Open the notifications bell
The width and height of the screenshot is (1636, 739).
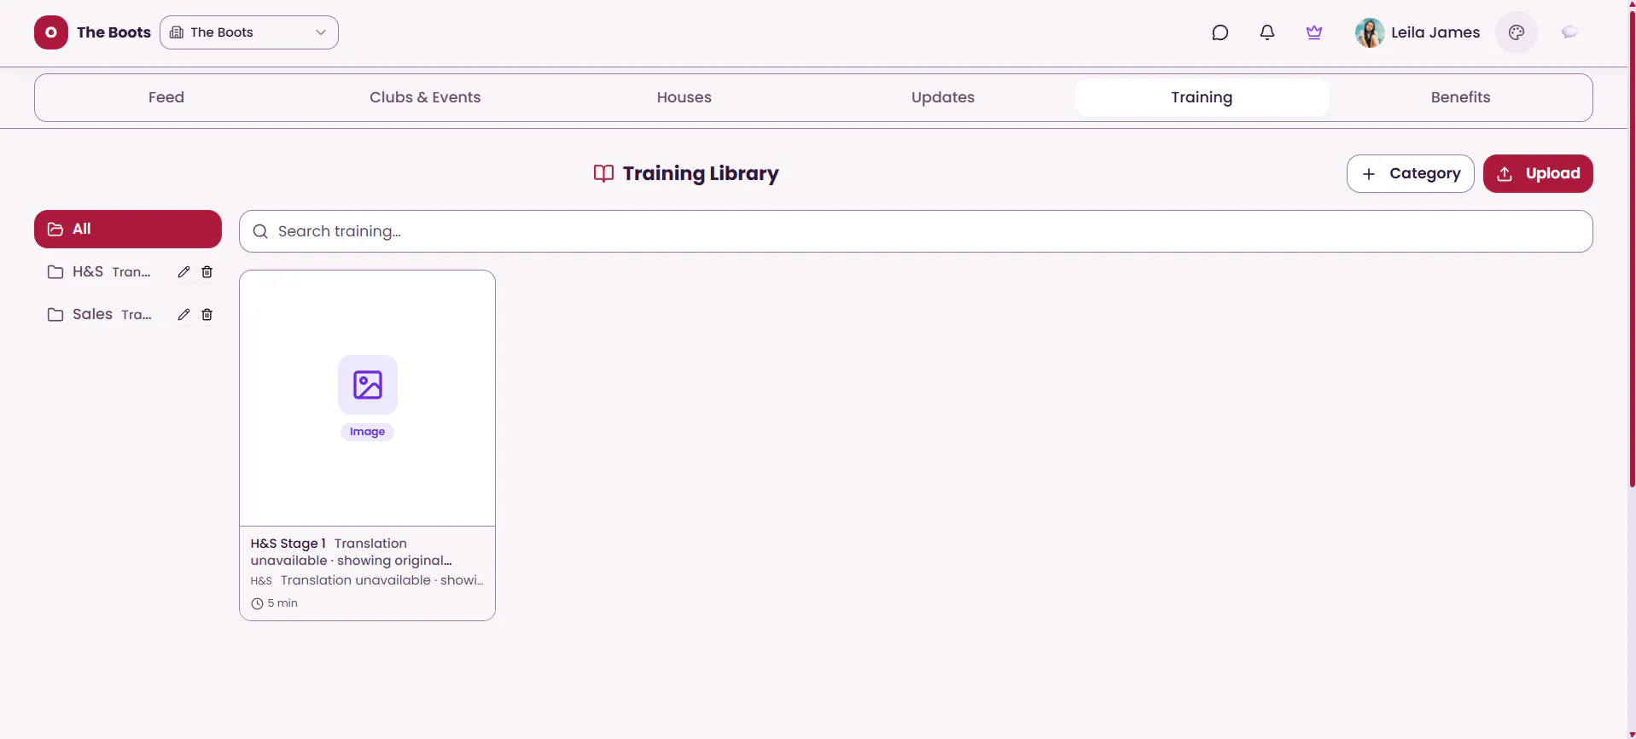pos(1267,32)
